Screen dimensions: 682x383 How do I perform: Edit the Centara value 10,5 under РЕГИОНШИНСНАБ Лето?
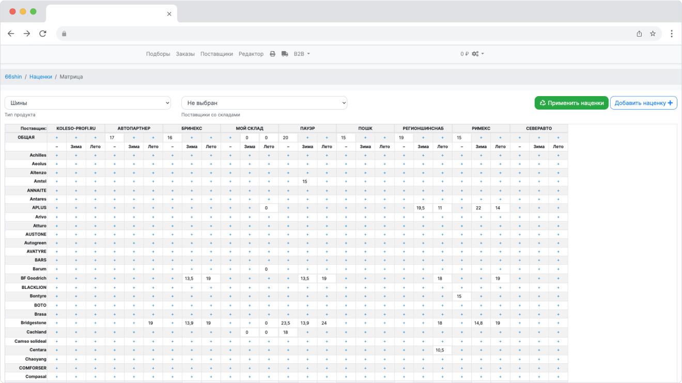442,350
